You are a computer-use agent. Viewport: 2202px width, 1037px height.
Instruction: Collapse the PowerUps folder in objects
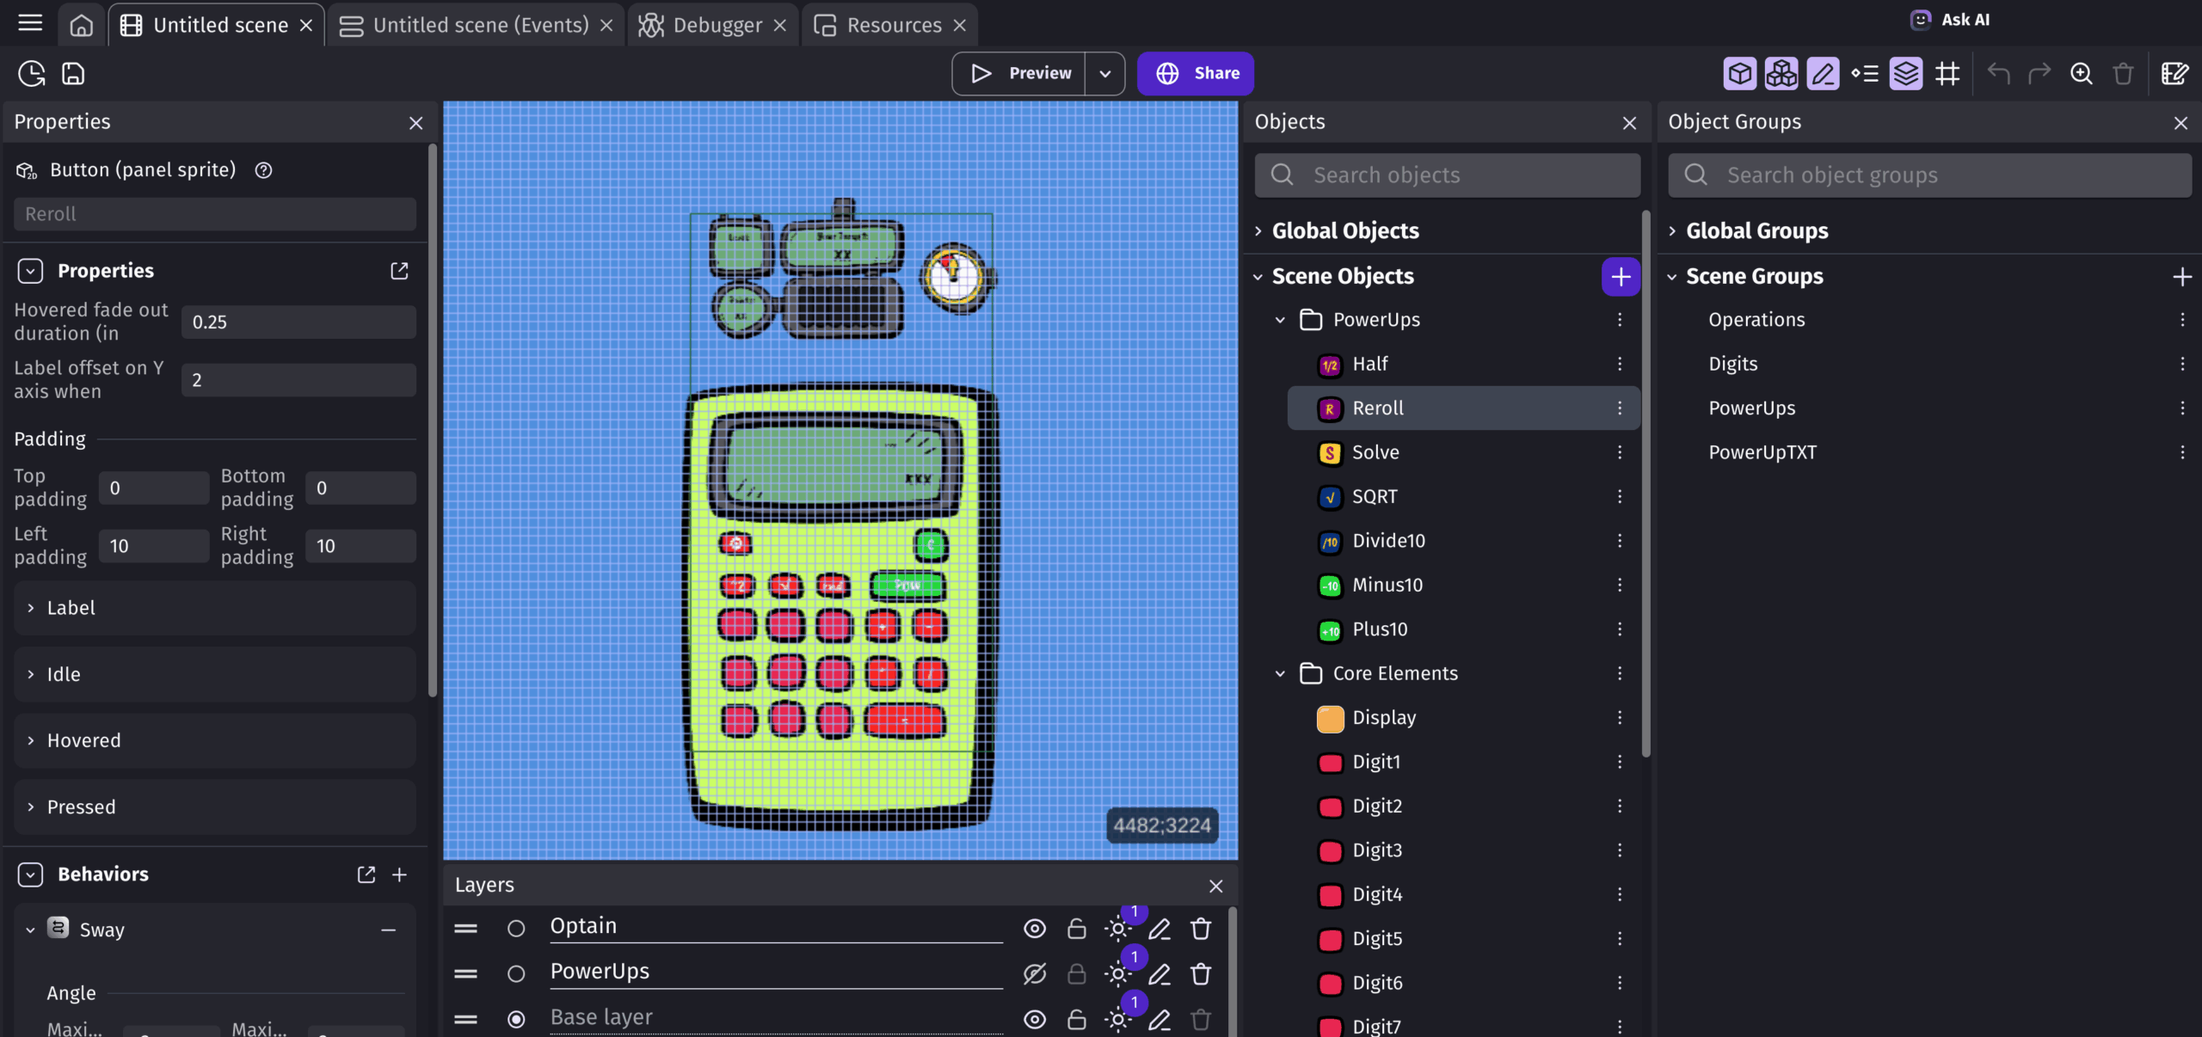click(1280, 320)
